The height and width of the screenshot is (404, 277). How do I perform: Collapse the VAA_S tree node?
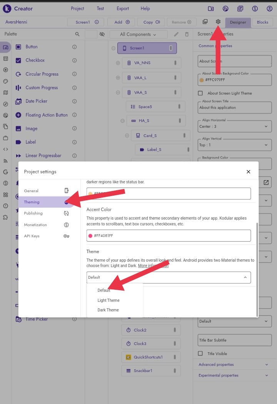click(x=118, y=93)
